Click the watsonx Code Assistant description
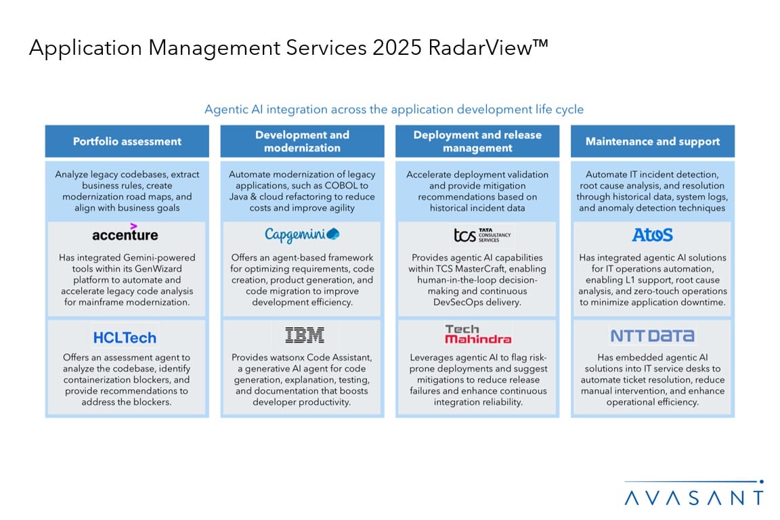 (302, 380)
